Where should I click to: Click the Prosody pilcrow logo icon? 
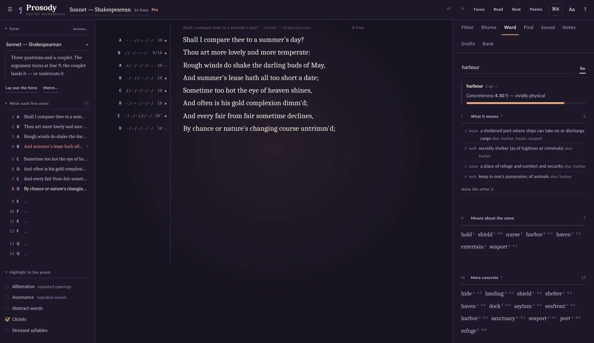click(x=21, y=10)
